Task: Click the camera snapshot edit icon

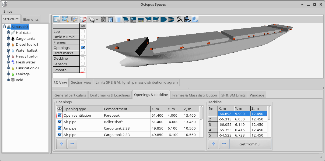Action: [x=74, y=19]
